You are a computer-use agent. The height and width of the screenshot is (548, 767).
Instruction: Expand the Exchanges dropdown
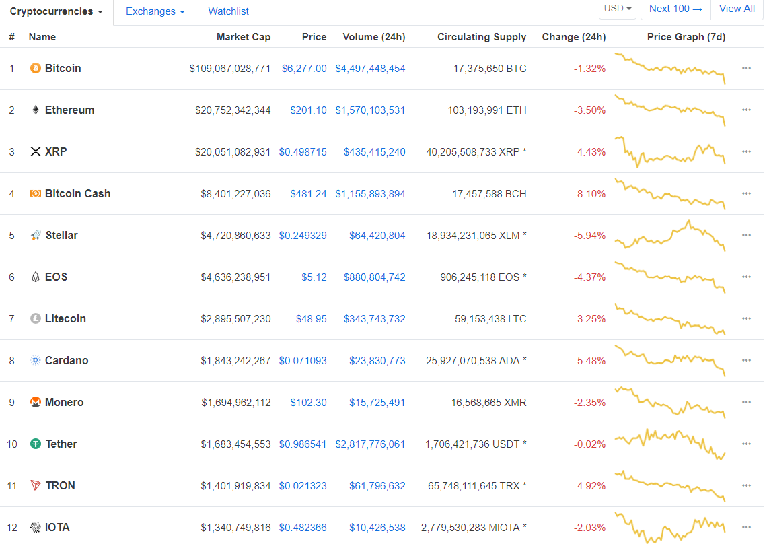pyautogui.click(x=155, y=11)
